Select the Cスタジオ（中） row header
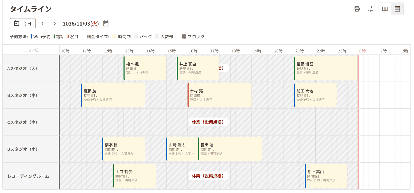Image resolution: width=414 pixels, height=193 pixels. pyautogui.click(x=31, y=122)
